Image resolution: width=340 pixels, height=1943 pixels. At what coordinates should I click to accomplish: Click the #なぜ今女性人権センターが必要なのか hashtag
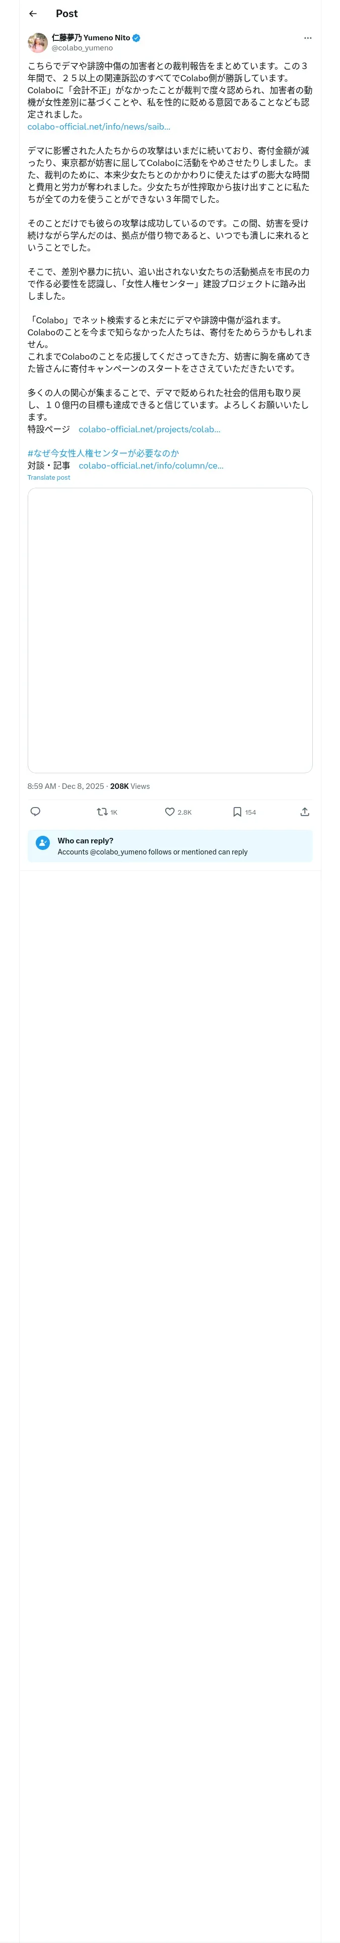tap(103, 453)
